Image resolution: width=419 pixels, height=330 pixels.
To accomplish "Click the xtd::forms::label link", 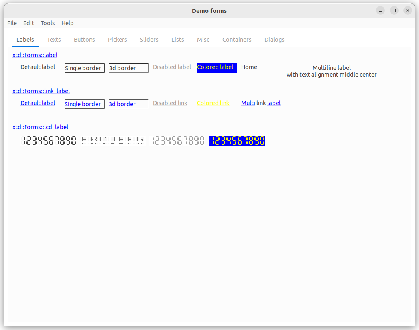I will [35, 55].
